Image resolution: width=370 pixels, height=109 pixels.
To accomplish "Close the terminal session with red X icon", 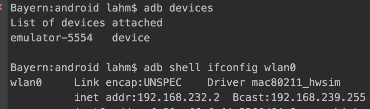I will click(1, 8).
